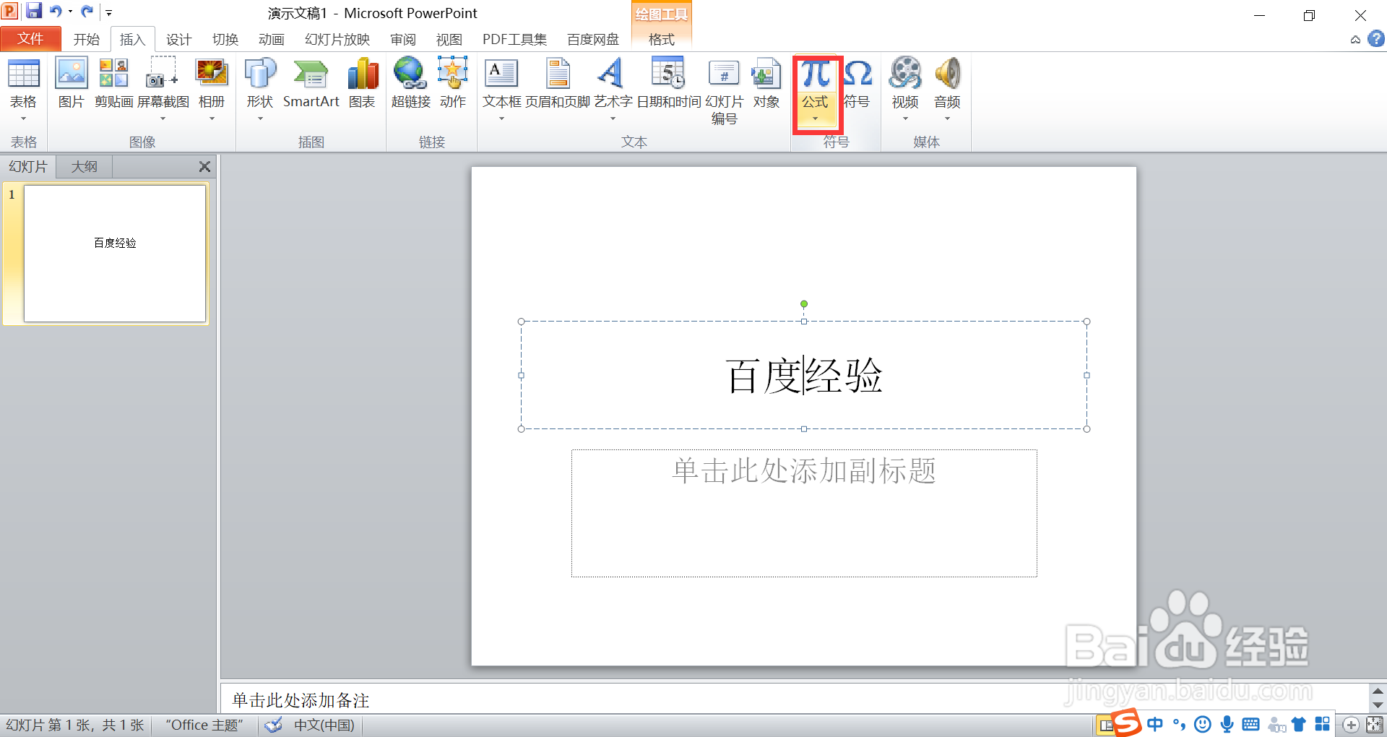Open the 文件 file menu
The height and width of the screenshot is (737, 1387).
click(30, 39)
